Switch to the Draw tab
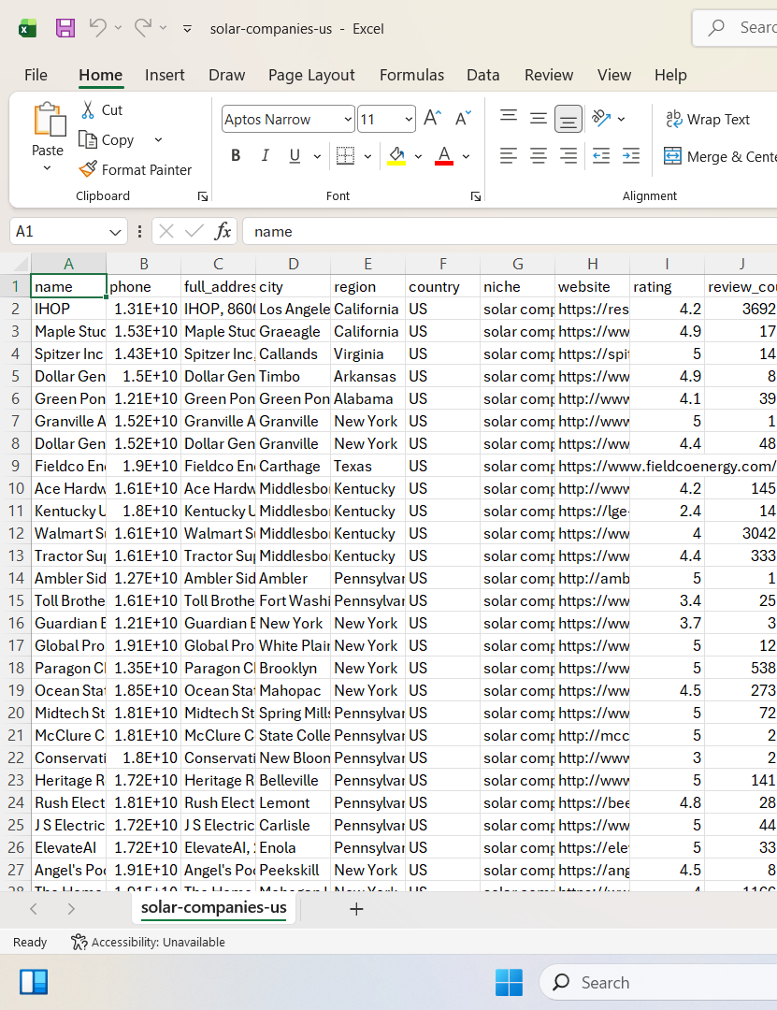 point(227,76)
